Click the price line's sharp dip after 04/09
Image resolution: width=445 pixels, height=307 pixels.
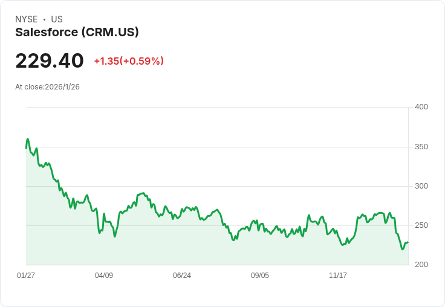pos(115,236)
